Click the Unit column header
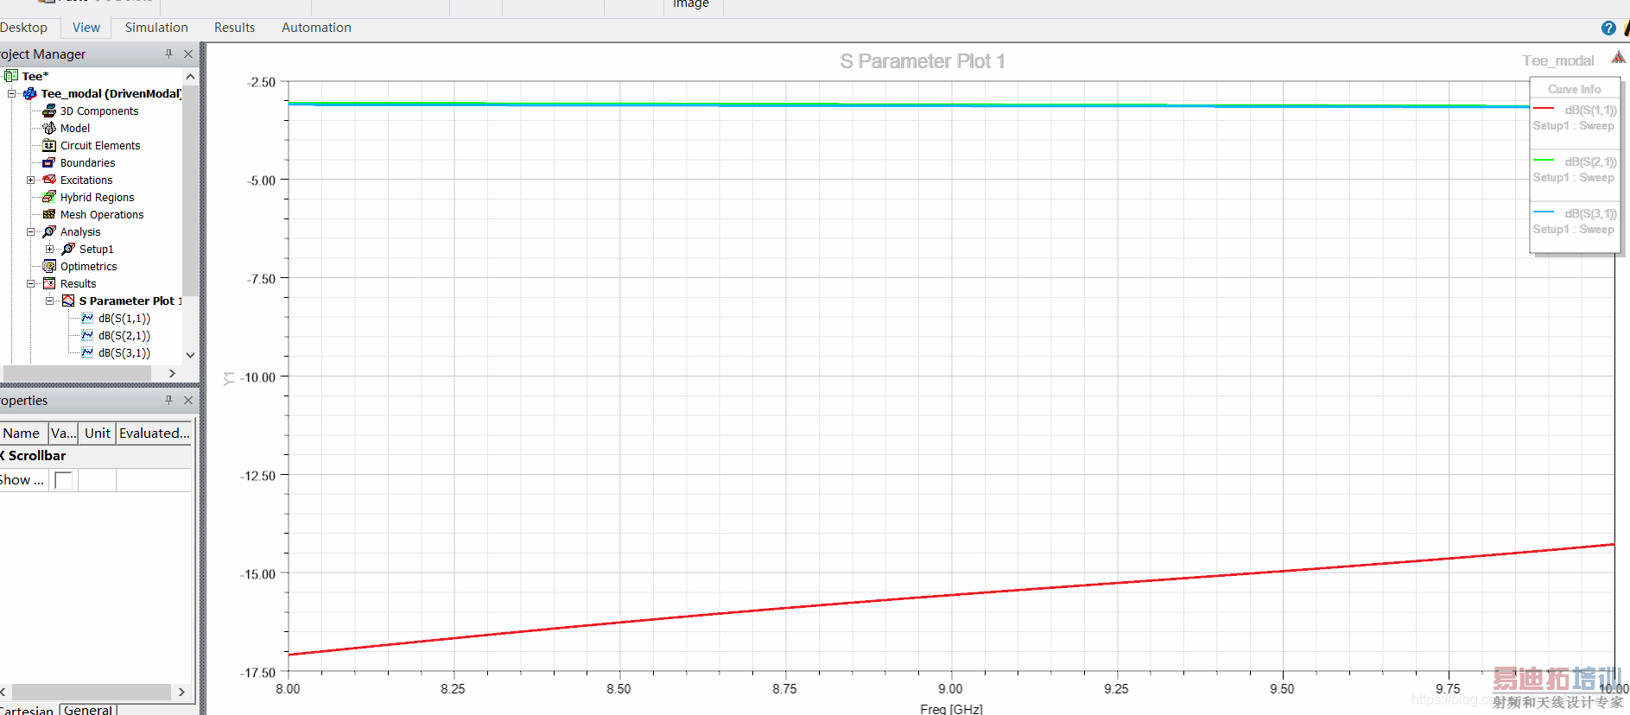 click(98, 433)
